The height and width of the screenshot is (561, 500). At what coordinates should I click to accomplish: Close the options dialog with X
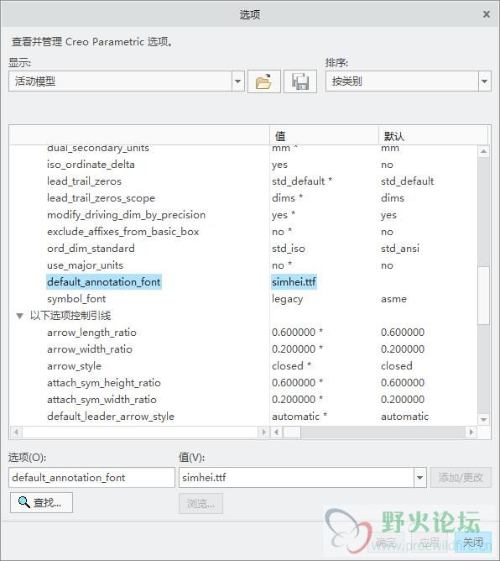click(487, 14)
